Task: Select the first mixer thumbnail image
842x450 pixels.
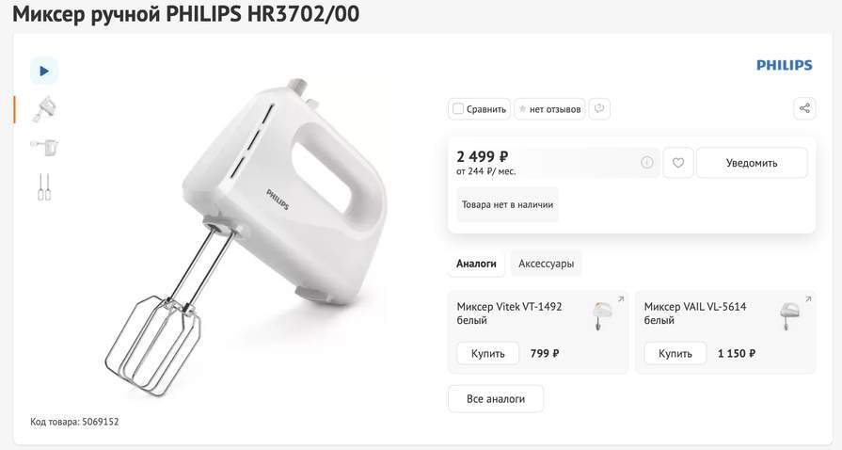Action: [44, 109]
